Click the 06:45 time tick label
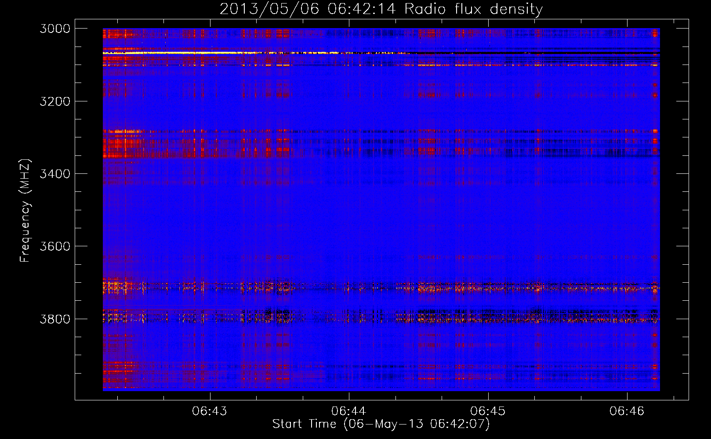 [x=488, y=411]
